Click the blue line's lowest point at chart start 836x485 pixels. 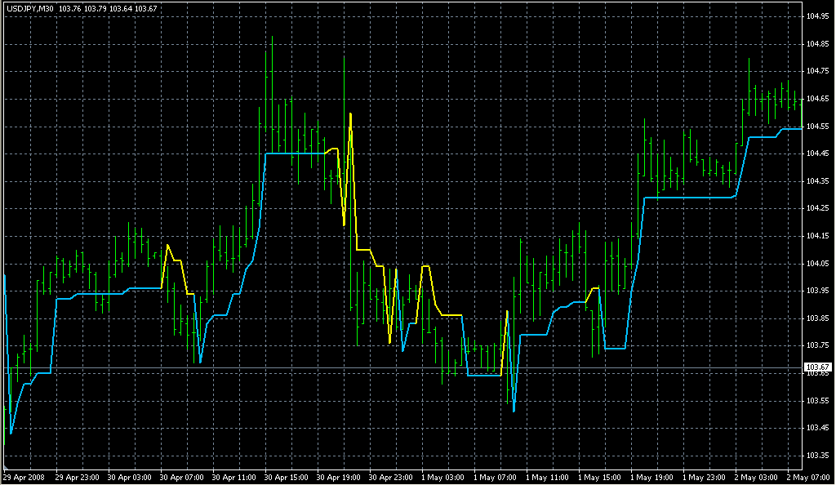click(11, 433)
